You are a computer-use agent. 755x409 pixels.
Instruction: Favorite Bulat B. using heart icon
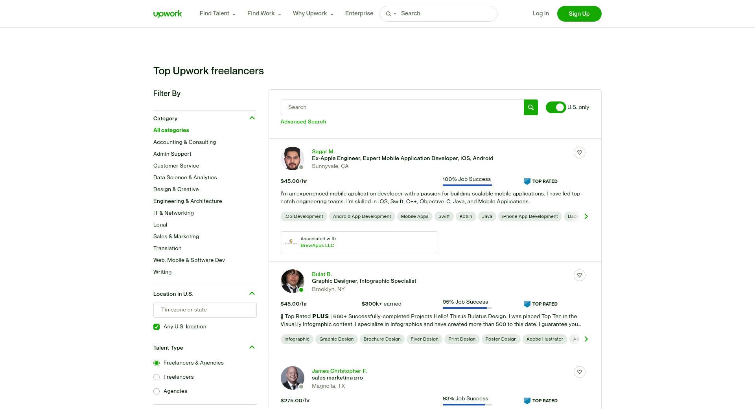coord(579,275)
